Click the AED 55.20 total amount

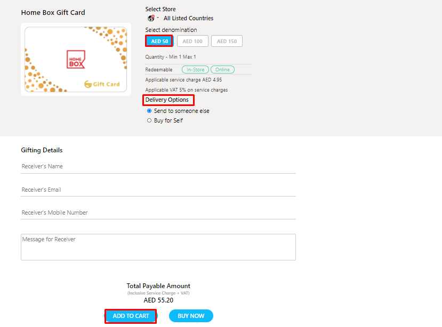pos(158,300)
